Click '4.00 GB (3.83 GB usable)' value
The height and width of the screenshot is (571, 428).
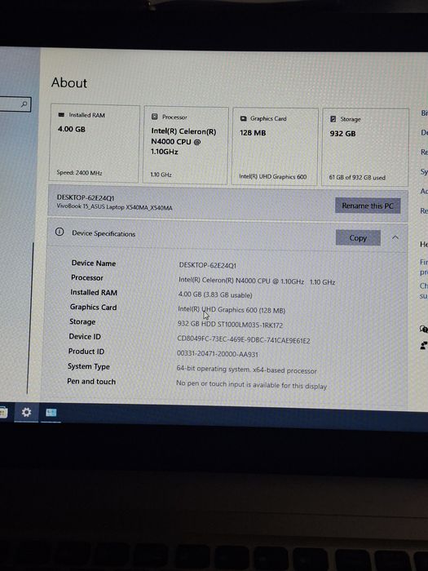click(215, 295)
